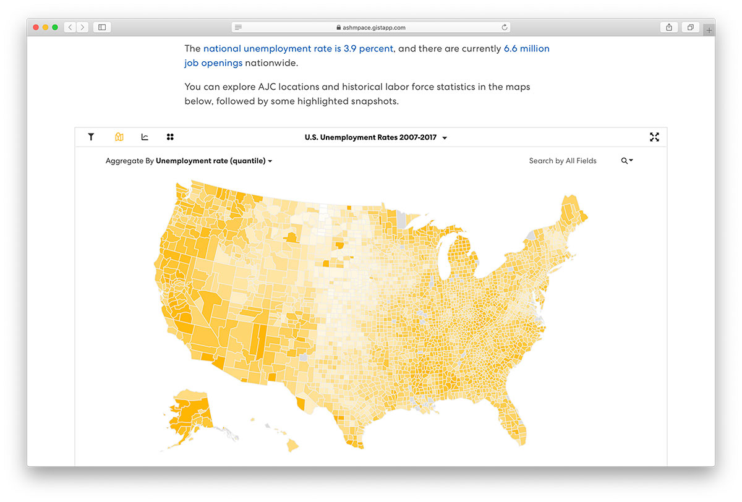Toggle the Safari sidebar button

(x=102, y=27)
